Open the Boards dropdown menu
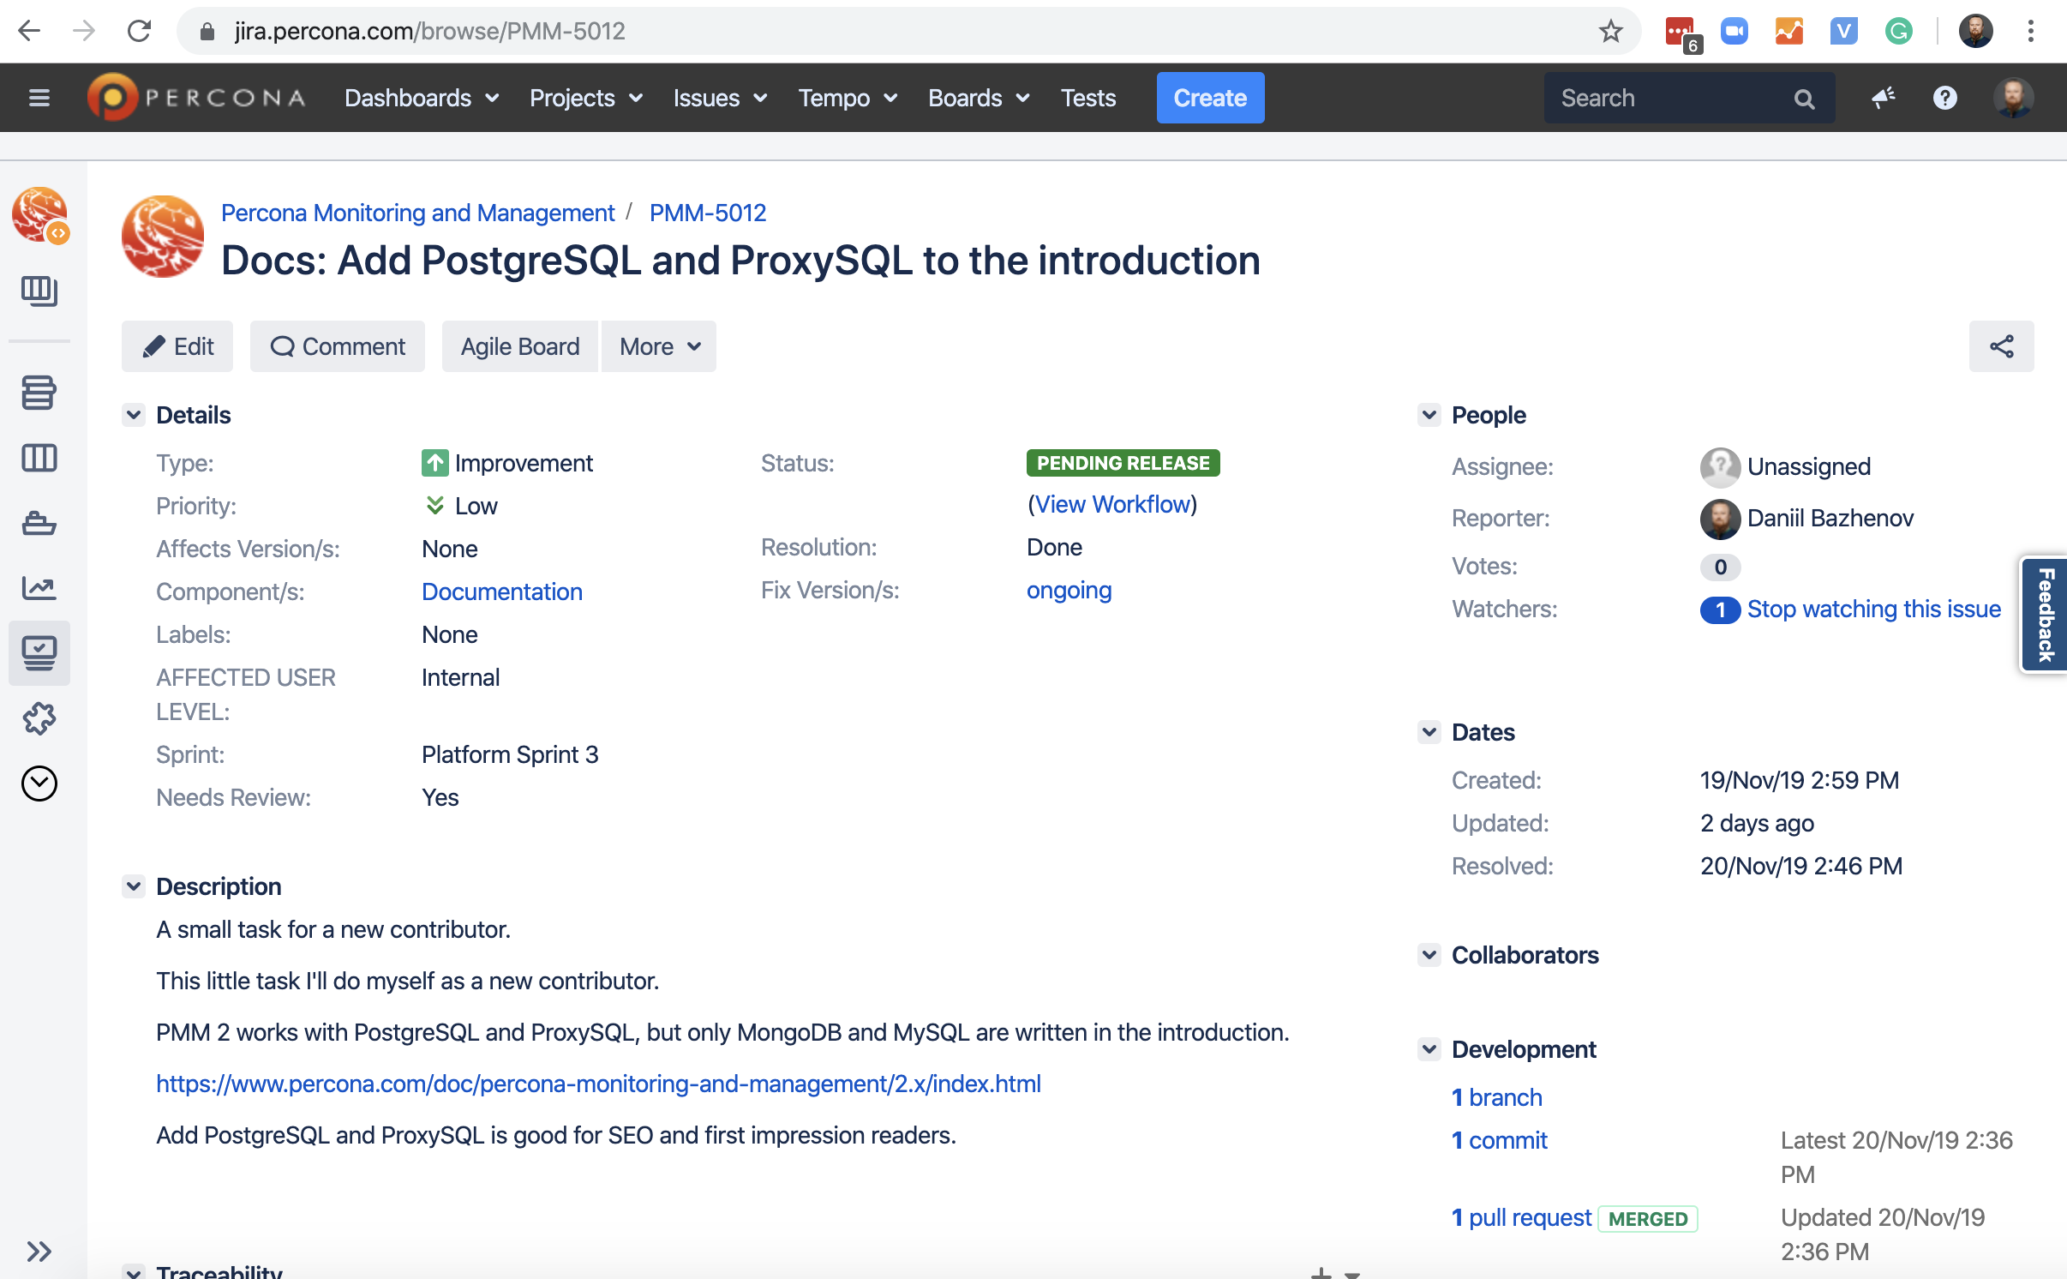This screenshot has width=2067, height=1279. point(979,98)
